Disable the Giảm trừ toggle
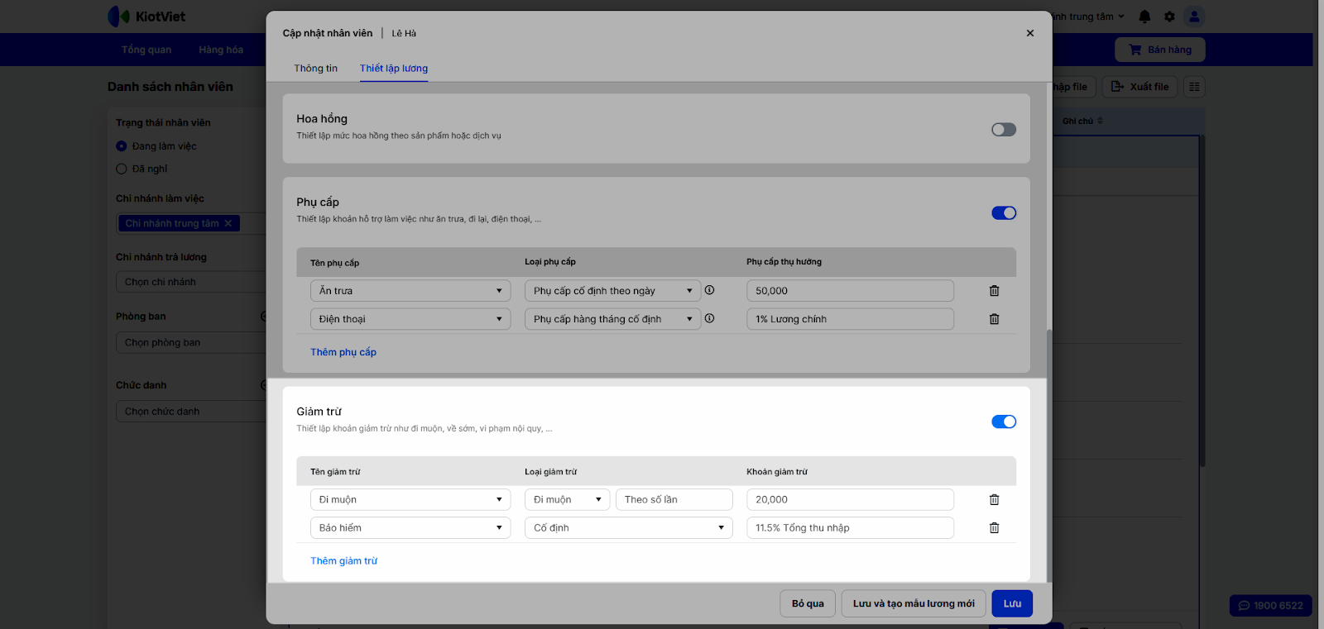Viewport: 1324px width, 629px height. (x=1003, y=422)
